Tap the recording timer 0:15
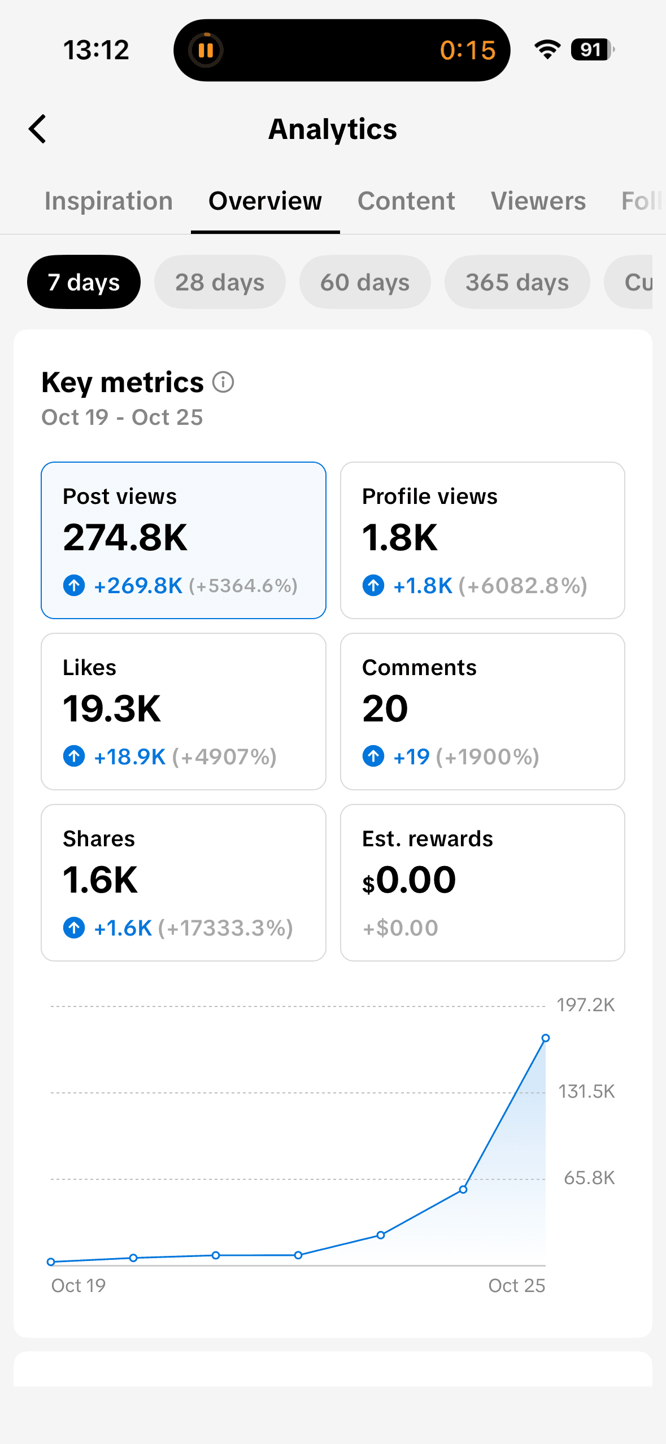 click(468, 50)
